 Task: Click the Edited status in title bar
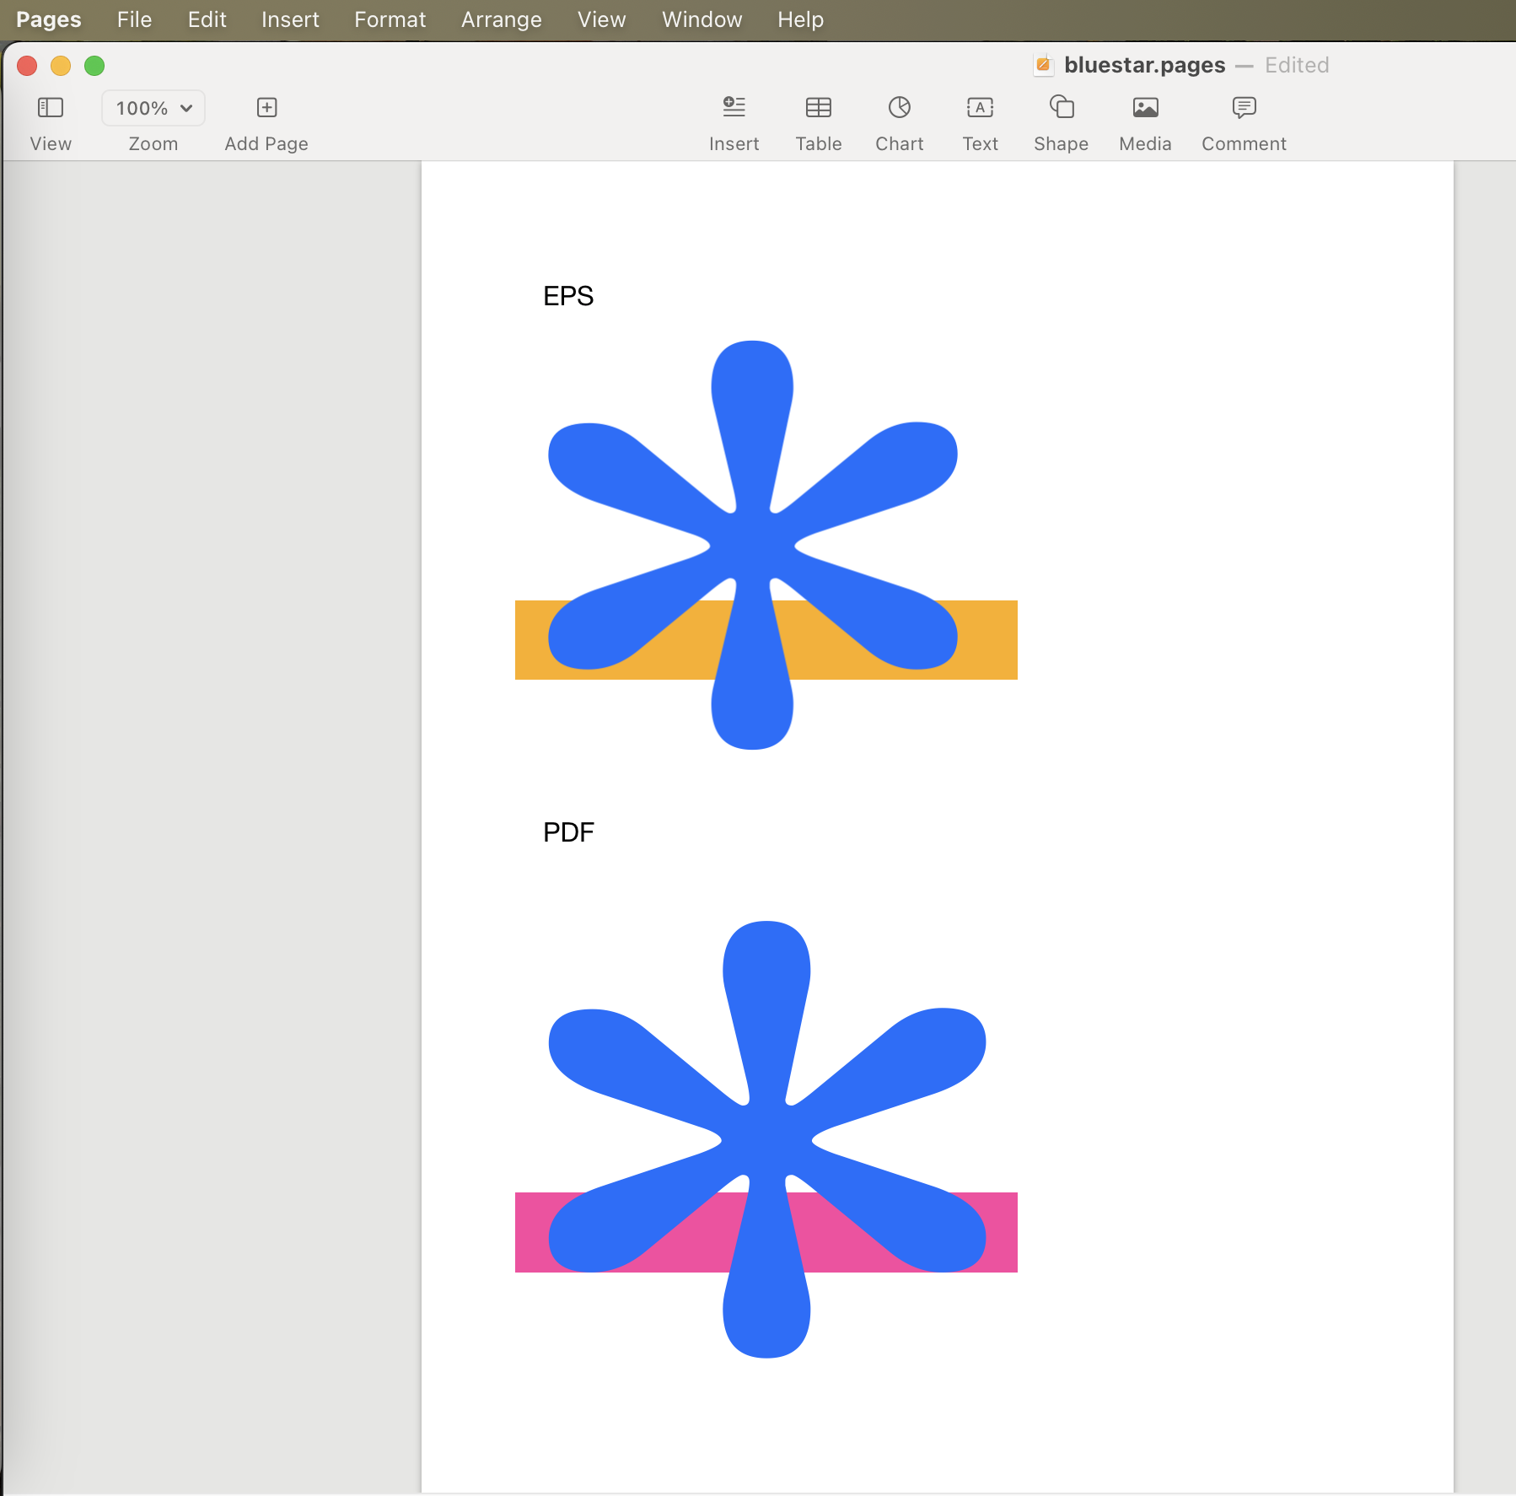point(1297,65)
